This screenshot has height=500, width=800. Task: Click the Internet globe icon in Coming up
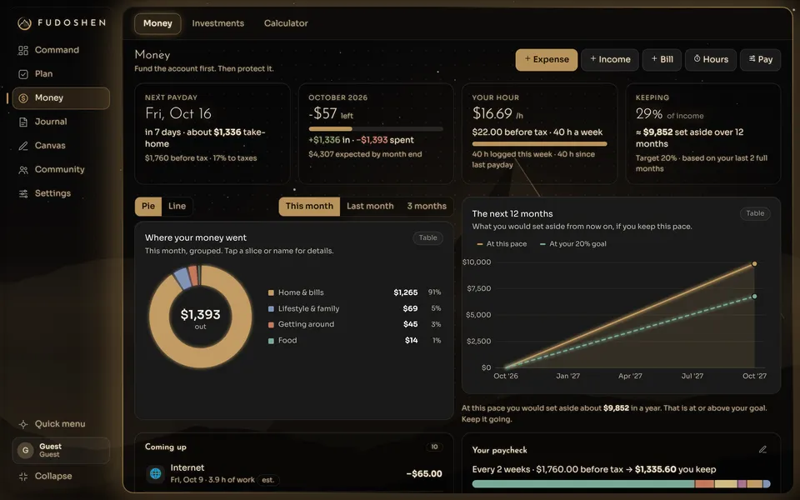156,473
